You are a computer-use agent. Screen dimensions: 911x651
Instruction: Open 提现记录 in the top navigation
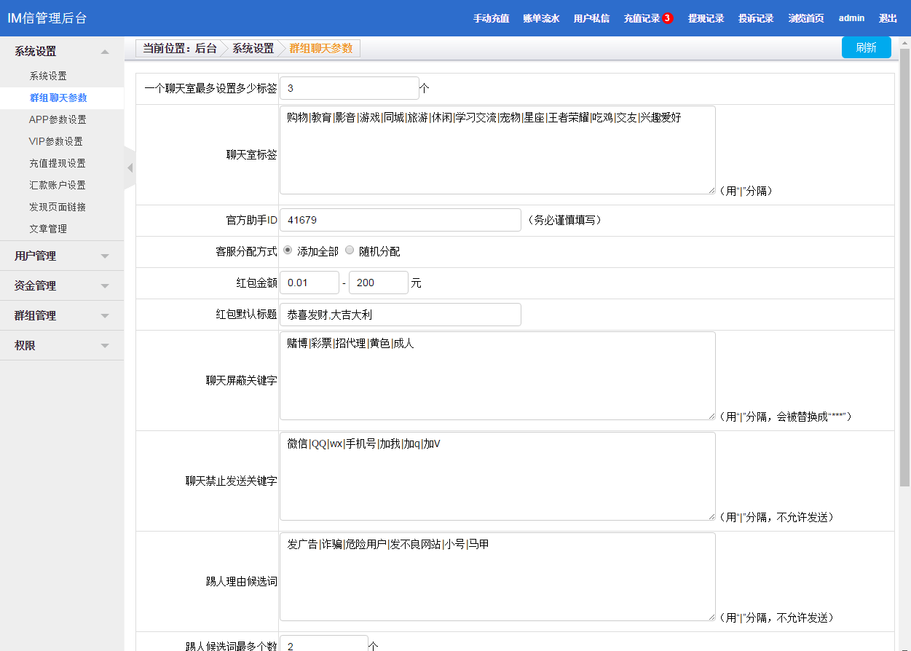[x=706, y=19]
